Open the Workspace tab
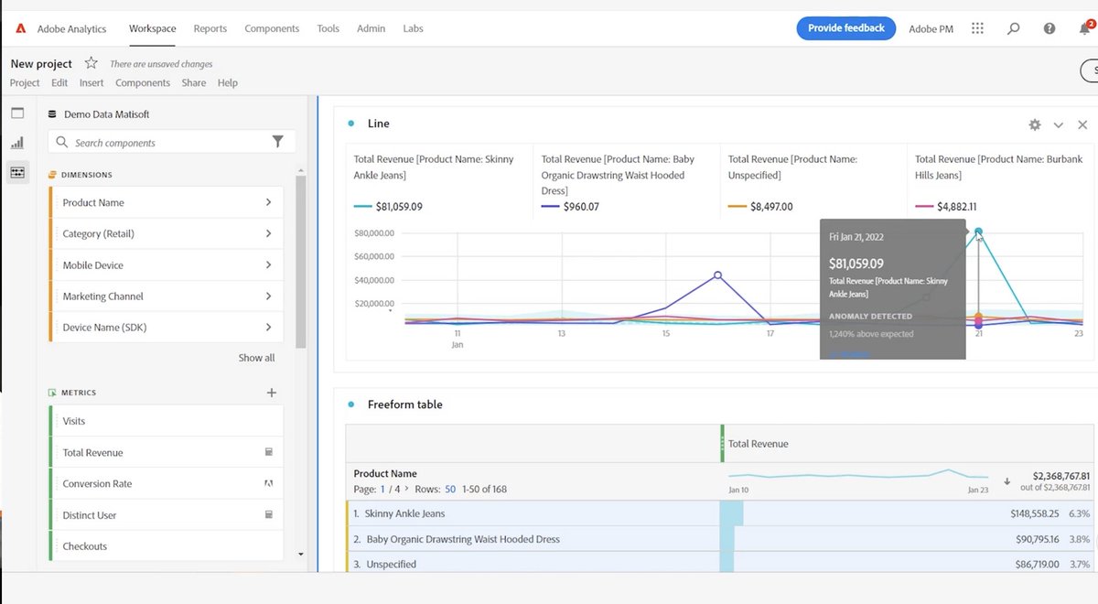 point(153,28)
